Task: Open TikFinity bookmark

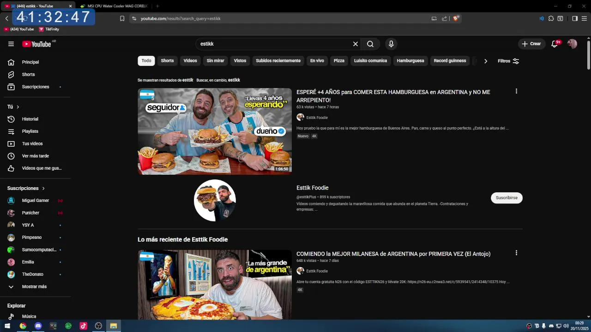Action: pyautogui.click(x=49, y=29)
